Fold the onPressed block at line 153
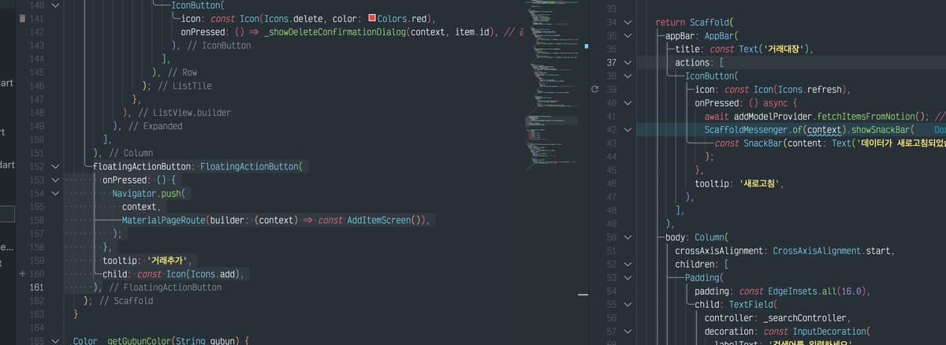The image size is (946, 345). coord(54,180)
